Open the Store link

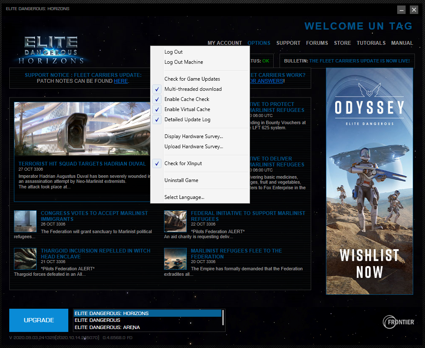pos(342,43)
